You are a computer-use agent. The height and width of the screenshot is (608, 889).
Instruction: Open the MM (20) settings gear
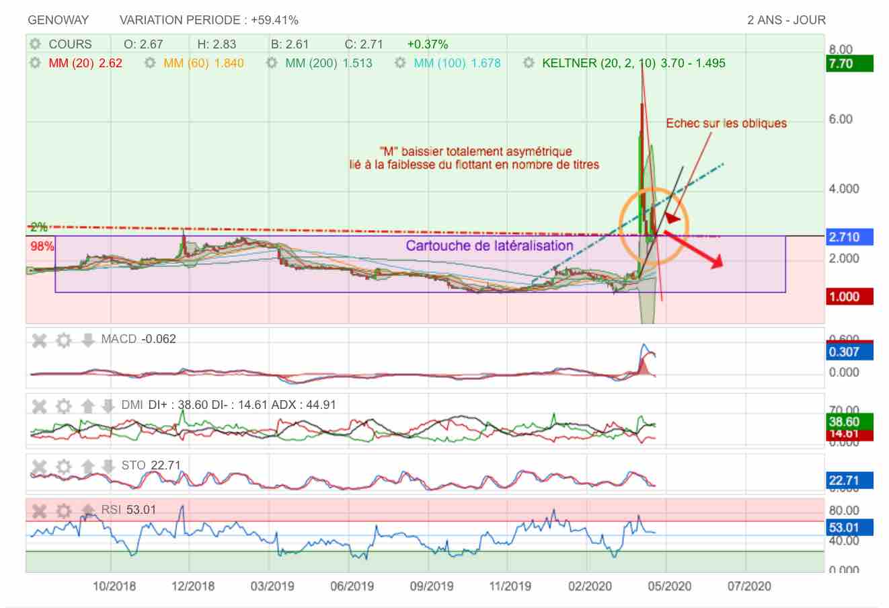pos(36,63)
